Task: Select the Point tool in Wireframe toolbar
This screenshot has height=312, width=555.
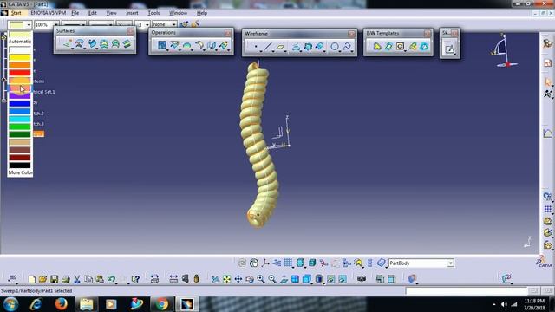Action: (x=256, y=47)
